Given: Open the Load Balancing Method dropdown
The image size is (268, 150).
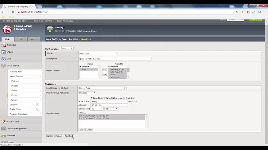Looking at the screenshot, I should pyautogui.click(x=102, y=88).
